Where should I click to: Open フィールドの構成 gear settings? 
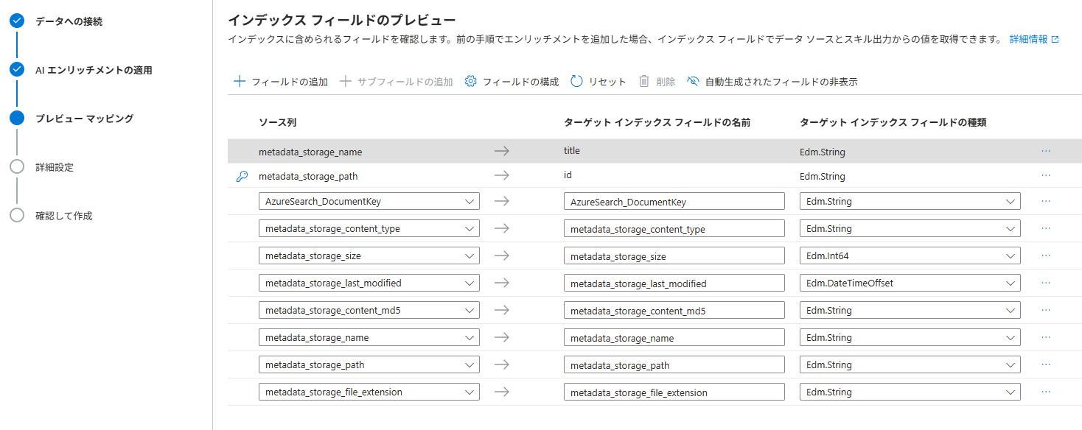[x=471, y=82]
